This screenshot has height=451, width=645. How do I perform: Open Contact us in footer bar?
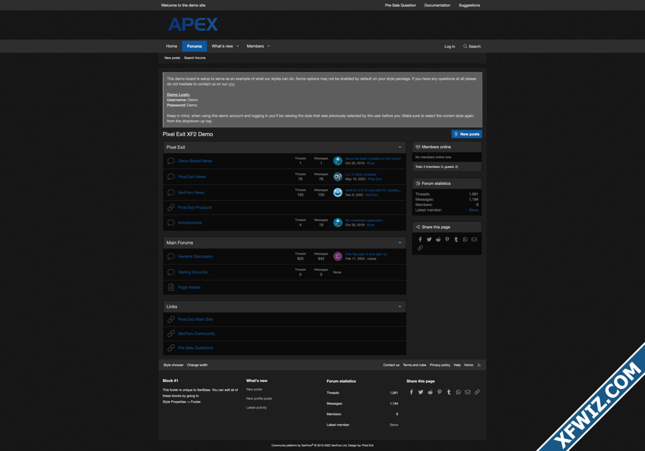click(391, 365)
